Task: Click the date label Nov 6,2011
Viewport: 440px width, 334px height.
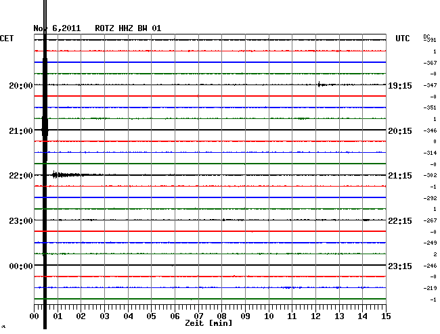Action: [57, 28]
